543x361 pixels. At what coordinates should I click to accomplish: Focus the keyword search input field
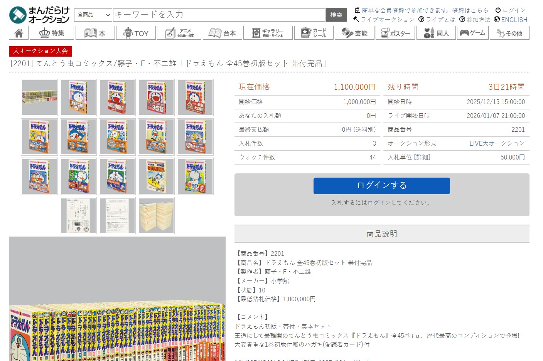pyautogui.click(x=219, y=15)
